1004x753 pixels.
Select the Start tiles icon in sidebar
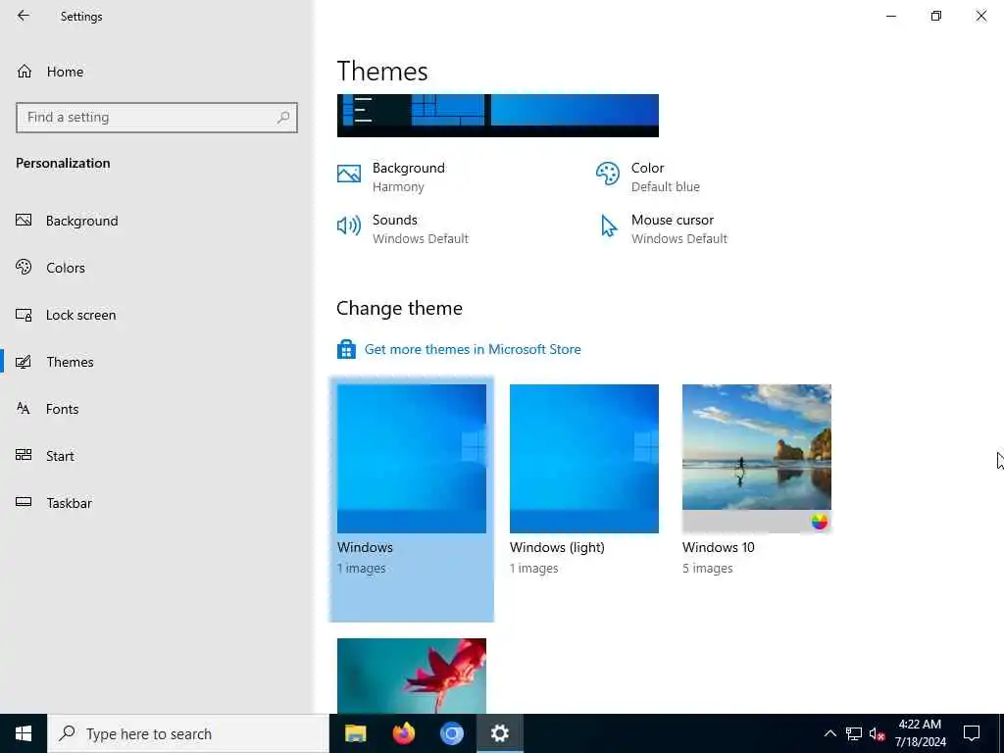pos(24,455)
